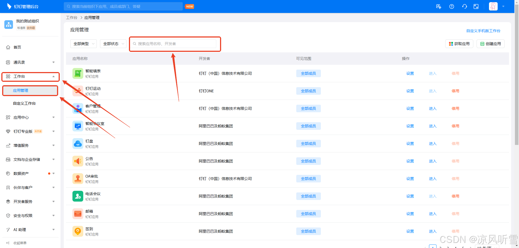Focus the top global search box
Image resolution: width=519 pixels, height=248 pixels.
coord(123,6)
